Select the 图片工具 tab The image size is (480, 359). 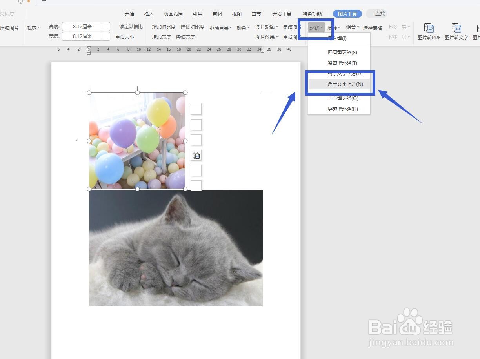click(347, 14)
